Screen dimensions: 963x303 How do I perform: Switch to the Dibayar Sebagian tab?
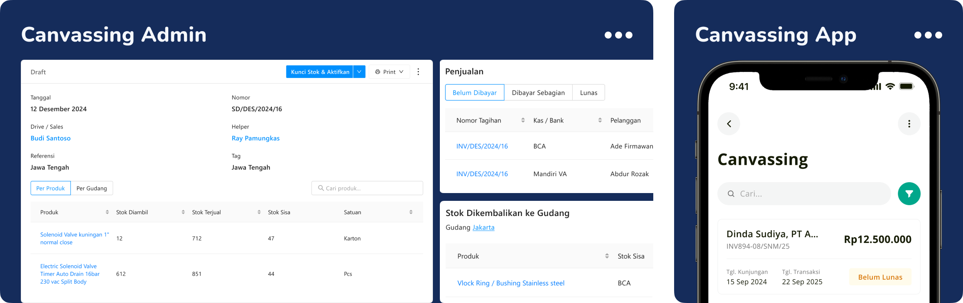pyautogui.click(x=538, y=93)
